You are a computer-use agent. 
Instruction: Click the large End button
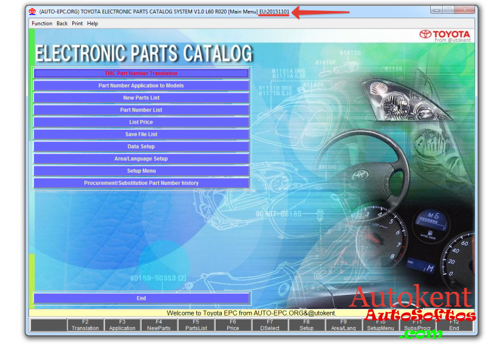pos(141,298)
